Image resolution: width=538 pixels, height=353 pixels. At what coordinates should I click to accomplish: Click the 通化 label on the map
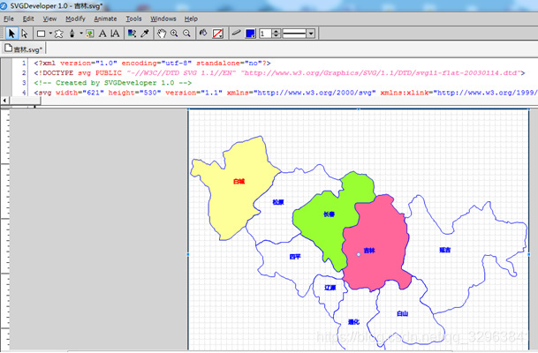[x=353, y=322]
